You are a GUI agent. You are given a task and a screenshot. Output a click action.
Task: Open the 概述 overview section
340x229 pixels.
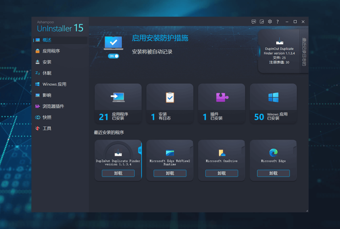pos(60,40)
